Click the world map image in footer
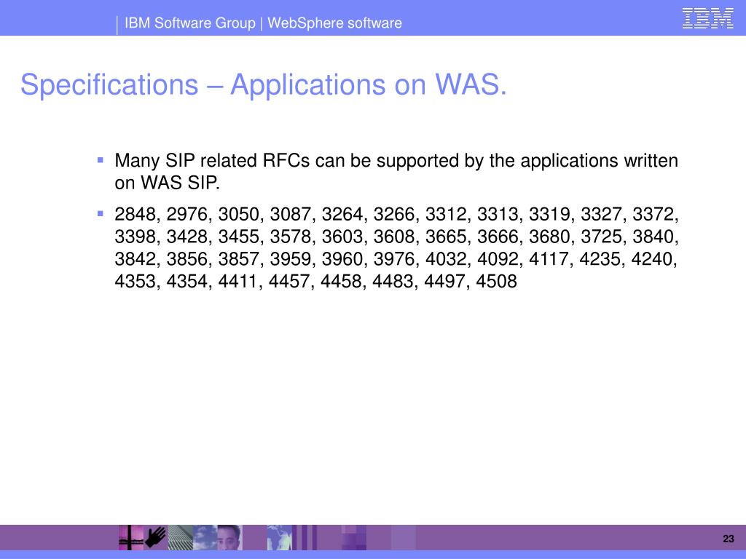The width and height of the screenshot is (746, 559). [279, 538]
